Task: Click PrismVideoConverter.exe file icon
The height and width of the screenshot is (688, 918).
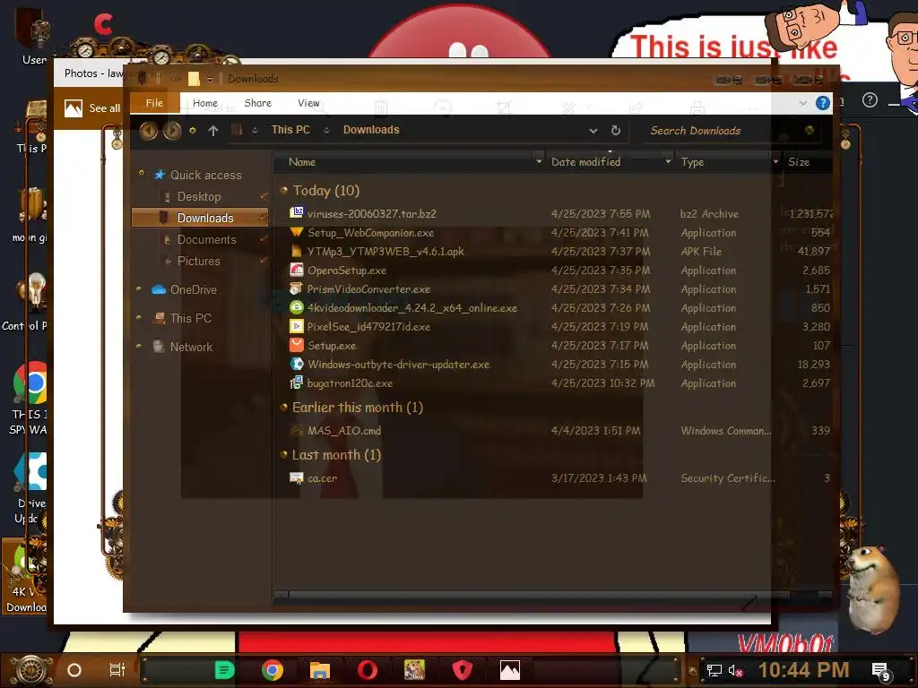Action: (297, 288)
